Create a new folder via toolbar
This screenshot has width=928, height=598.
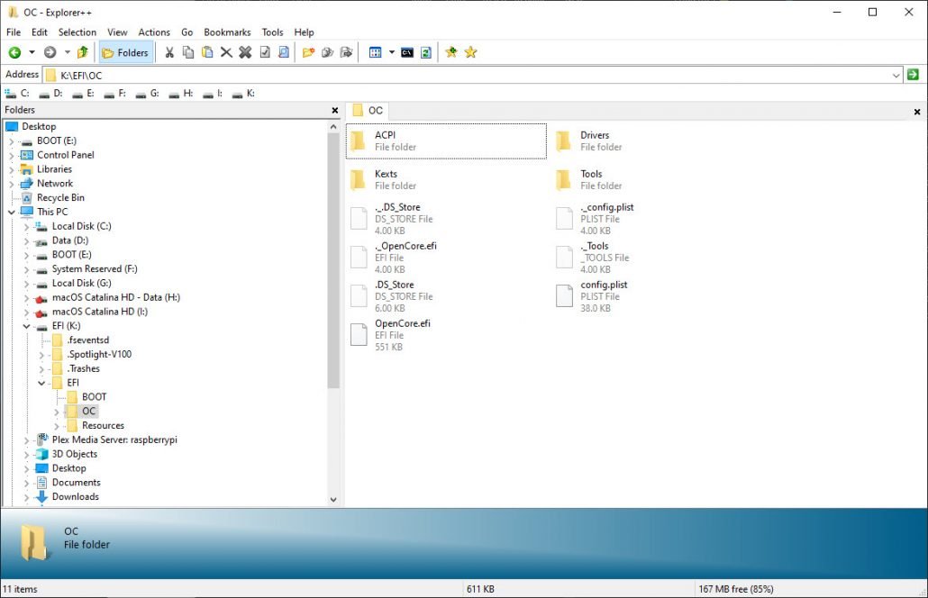pyautogui.click(x=308, y=52)
